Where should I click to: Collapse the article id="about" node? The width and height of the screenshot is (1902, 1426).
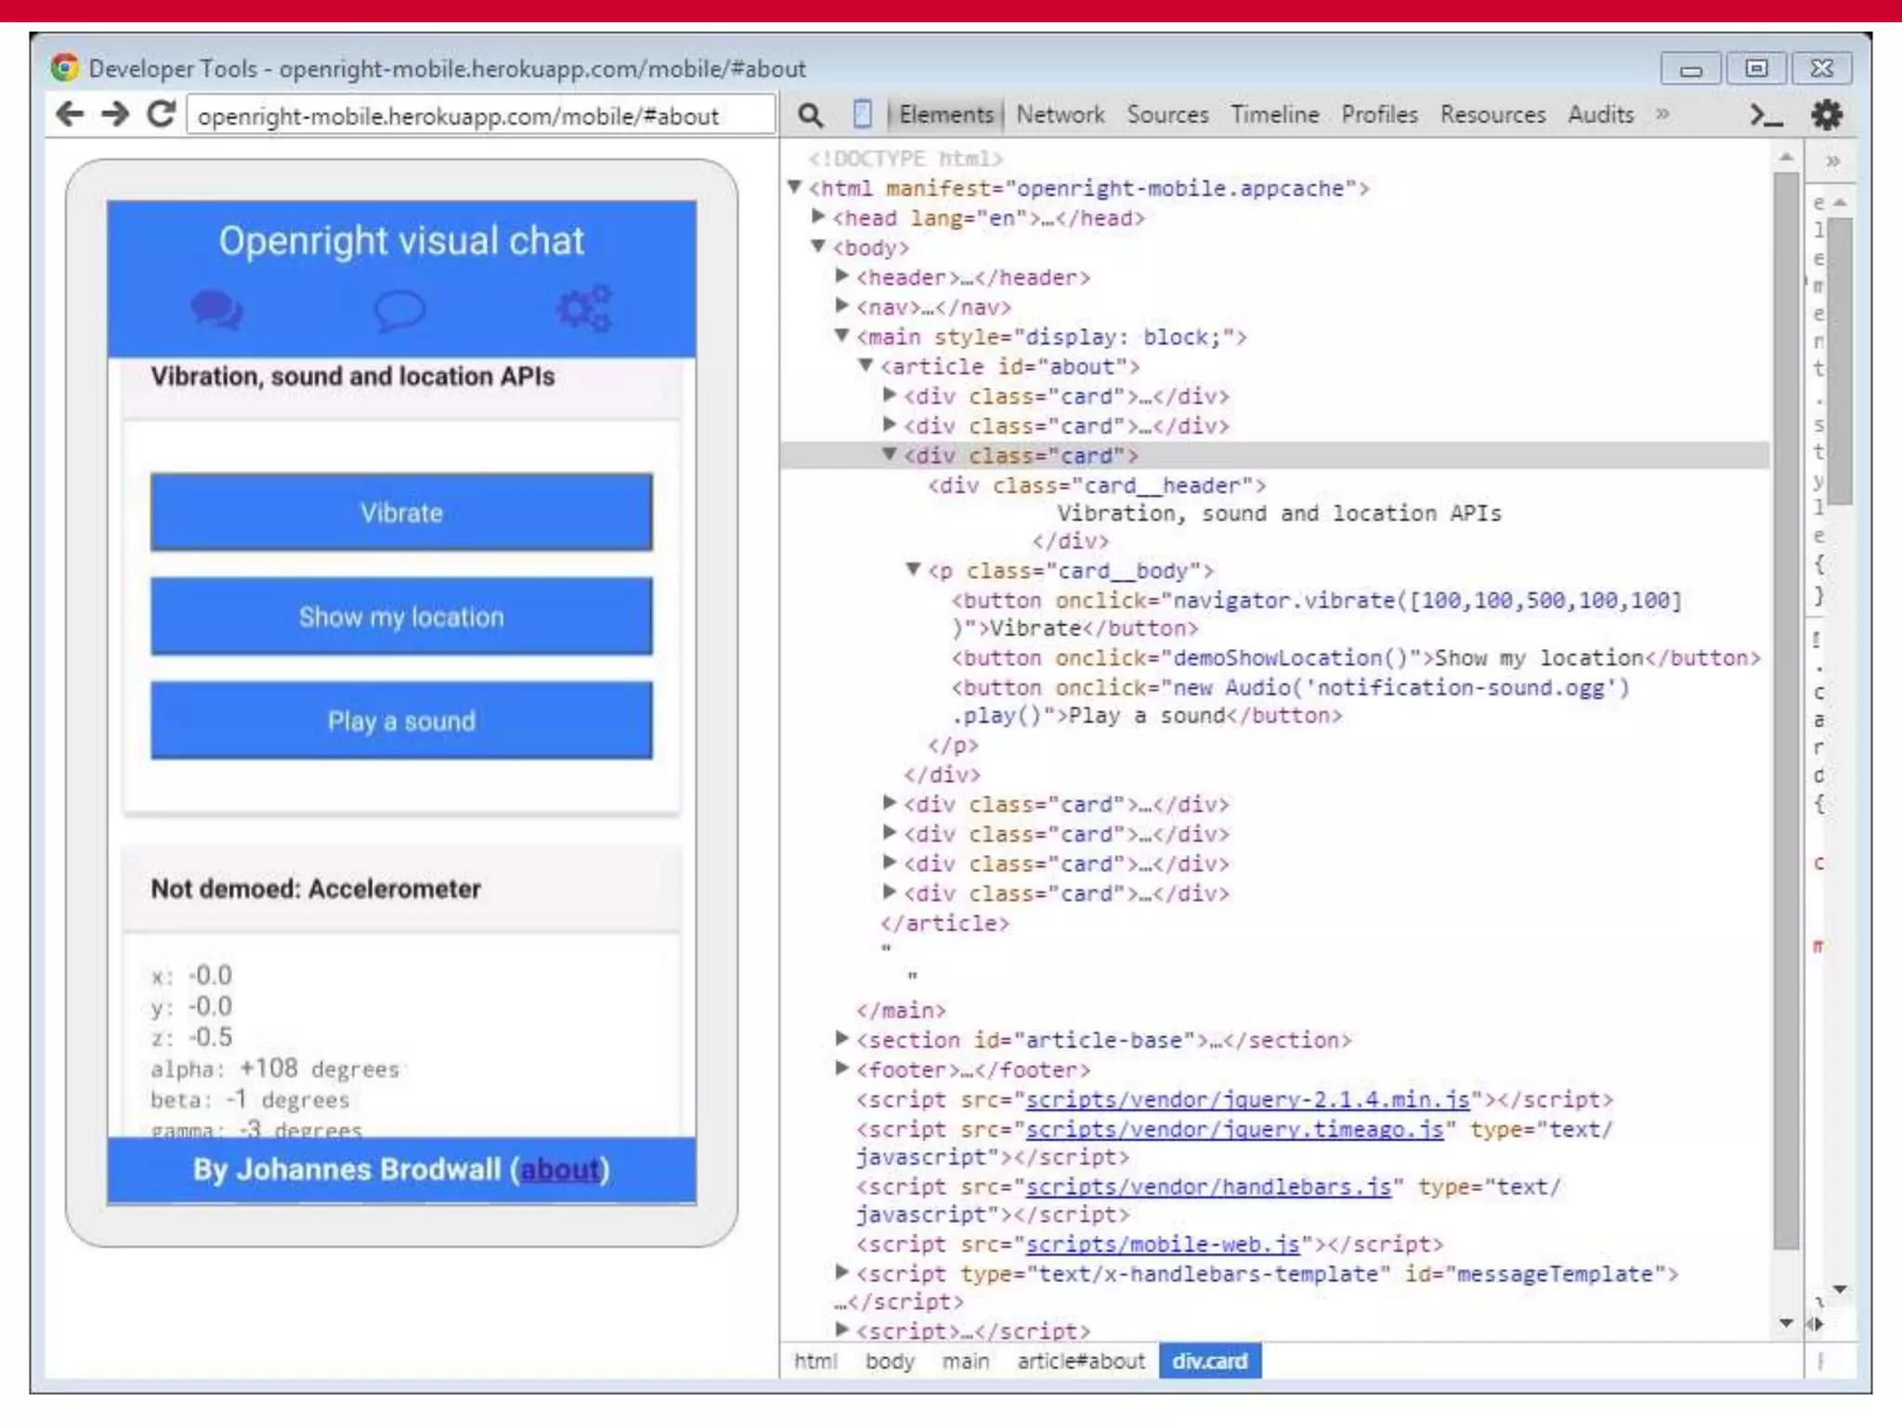coord(866,366)
